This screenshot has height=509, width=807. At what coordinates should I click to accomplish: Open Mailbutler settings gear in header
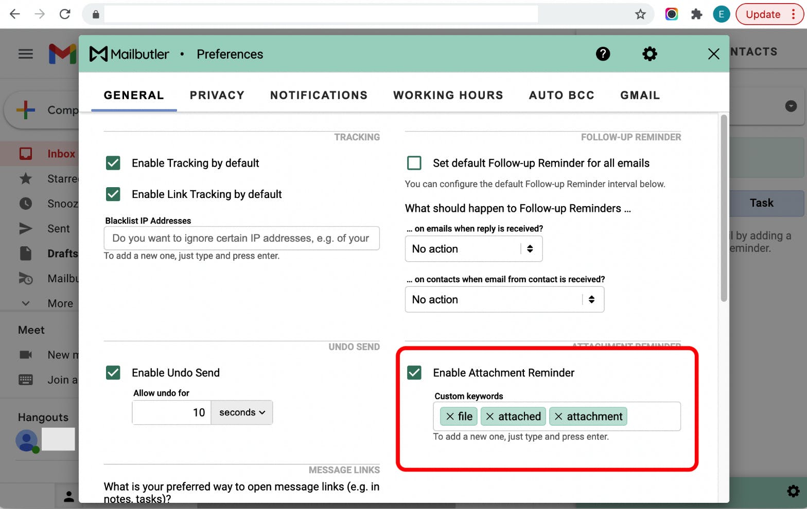point(650,54)
